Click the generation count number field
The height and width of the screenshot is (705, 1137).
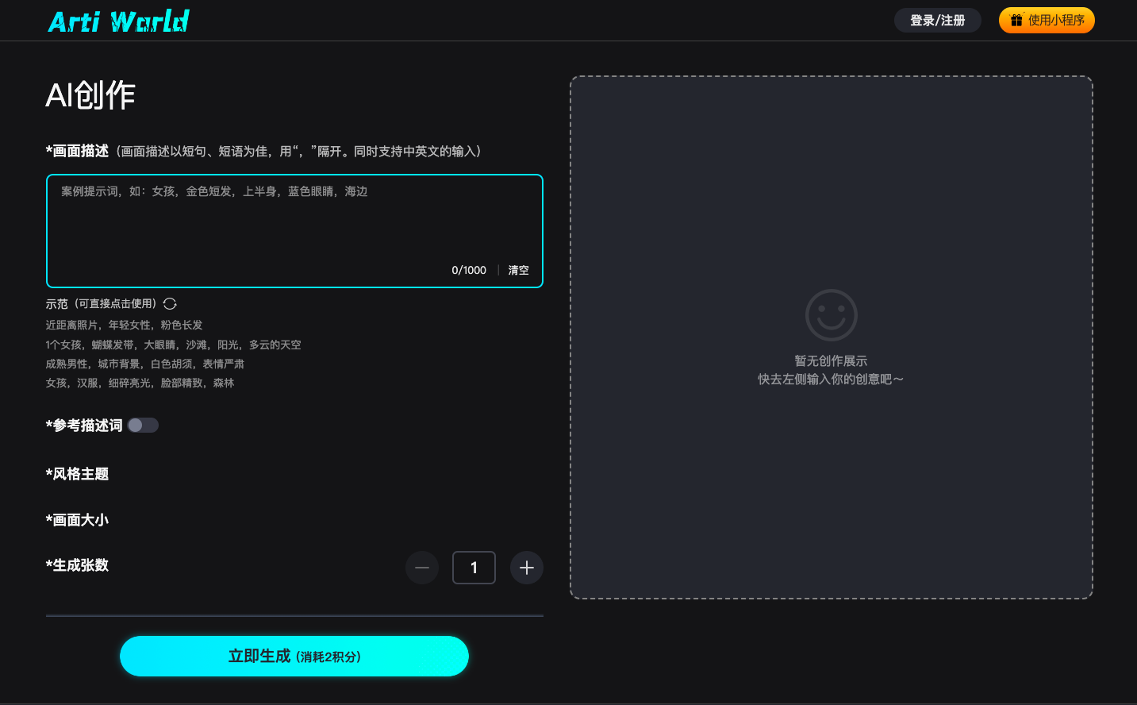[x=474, y=568]
